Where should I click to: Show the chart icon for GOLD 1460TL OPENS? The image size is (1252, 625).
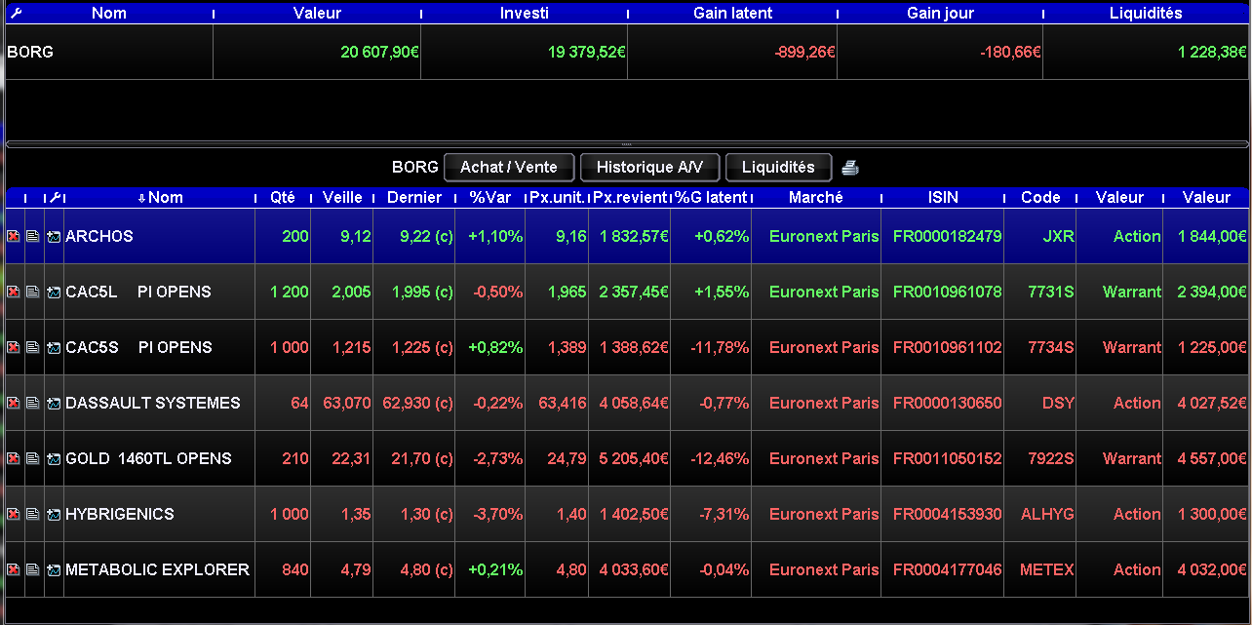point(54,458)
